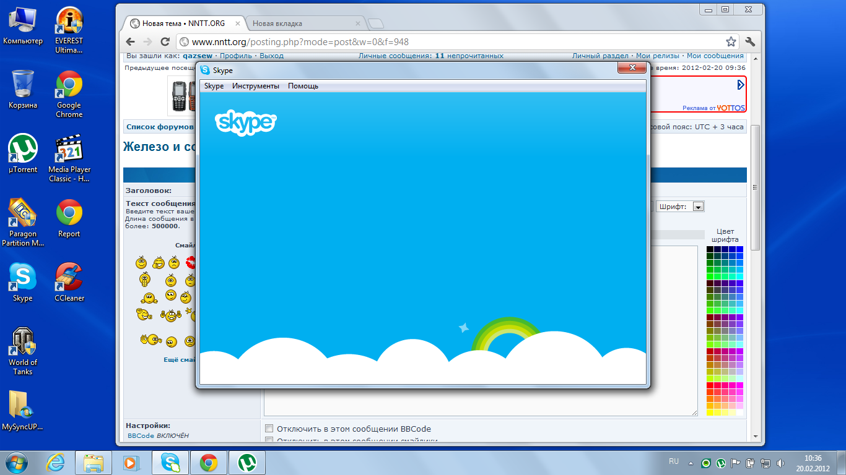Insert the first smiling emoticon in forum
The height and width of the screenshot is (475, 846).
pos(142,262)
